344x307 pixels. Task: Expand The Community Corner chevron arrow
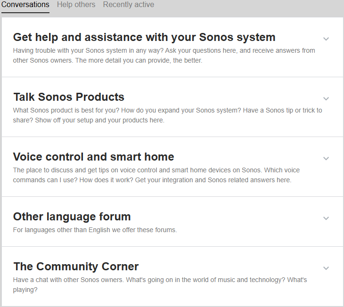coord(326,268)
